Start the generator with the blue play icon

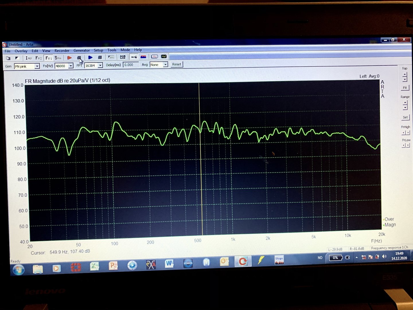[x=90, y=57]
